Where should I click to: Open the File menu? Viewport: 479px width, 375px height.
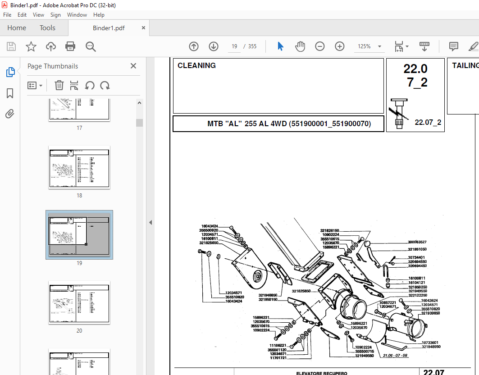7,15
